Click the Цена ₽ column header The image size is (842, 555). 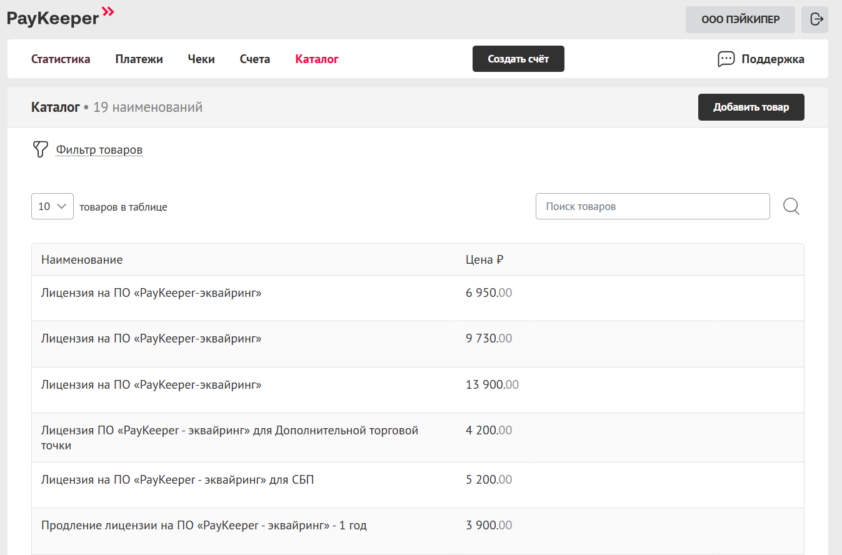click(x=484, y=259)
